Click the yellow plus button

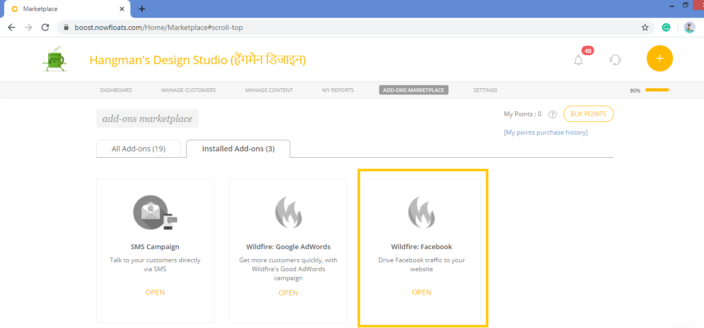[x=660, y=58]
